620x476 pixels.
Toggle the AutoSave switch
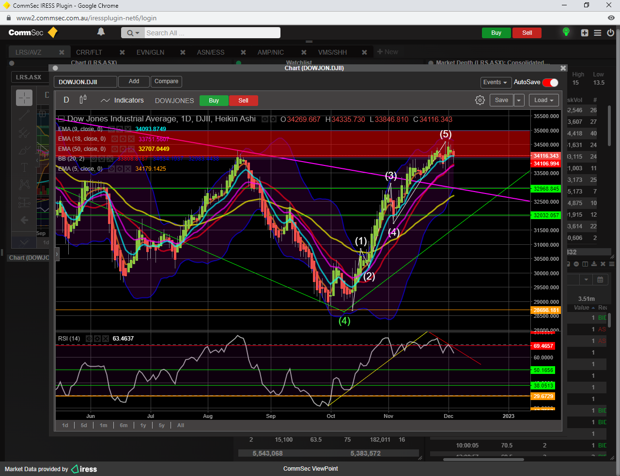[x=550, y=82]
